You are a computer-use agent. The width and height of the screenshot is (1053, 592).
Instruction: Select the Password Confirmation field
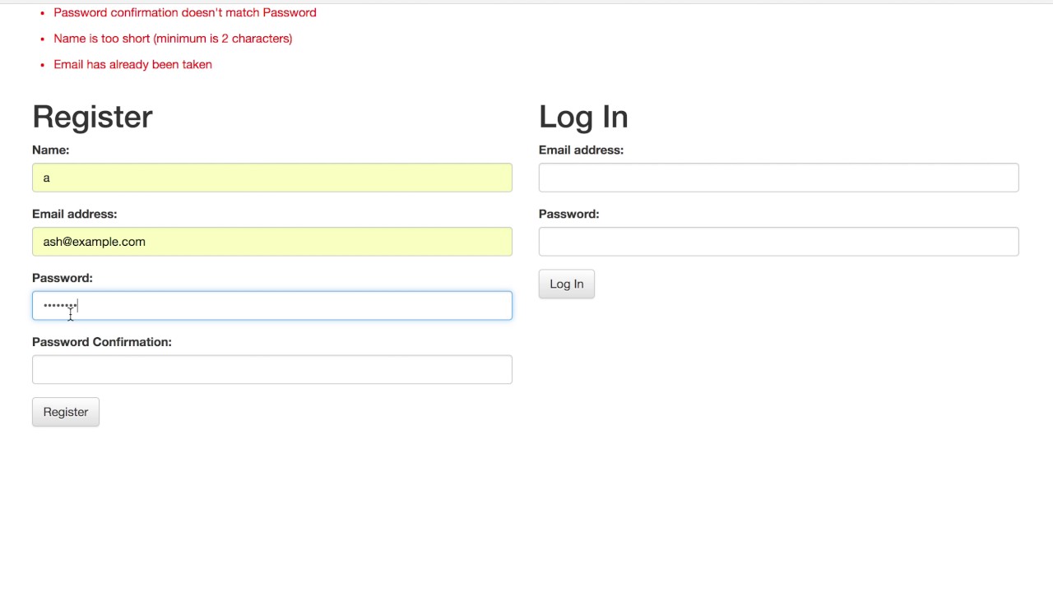pyautogui.click(x=271, y=370)
